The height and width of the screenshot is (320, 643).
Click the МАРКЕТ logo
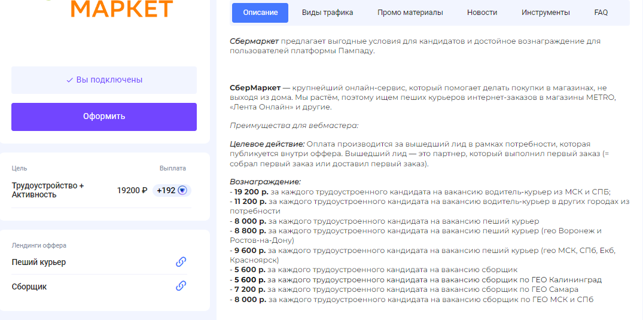pos(121,8)
